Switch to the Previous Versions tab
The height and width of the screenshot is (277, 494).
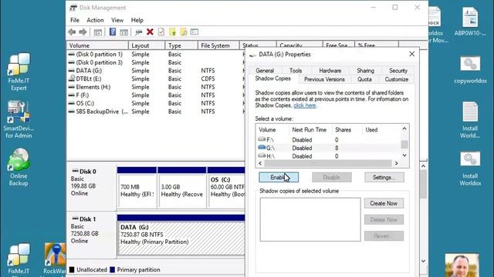point(324,79)
